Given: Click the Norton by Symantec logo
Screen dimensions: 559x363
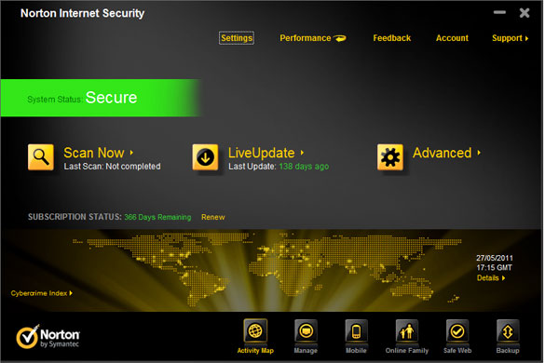Looking at the screenshot, I should pos(48,337).
